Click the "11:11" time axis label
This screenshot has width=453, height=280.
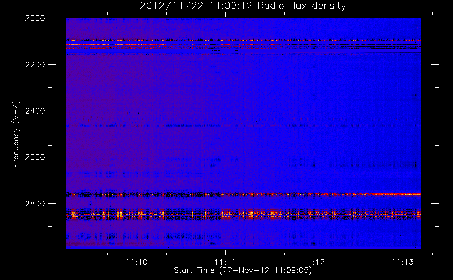(x=225, y=262)
